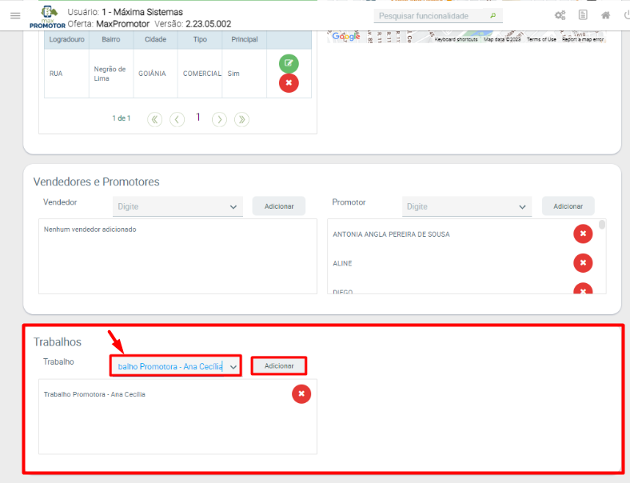Click Report a map error link

(583, 39)
